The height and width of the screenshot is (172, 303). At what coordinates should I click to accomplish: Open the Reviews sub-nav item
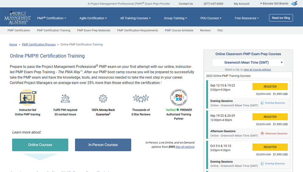[205, 30]
